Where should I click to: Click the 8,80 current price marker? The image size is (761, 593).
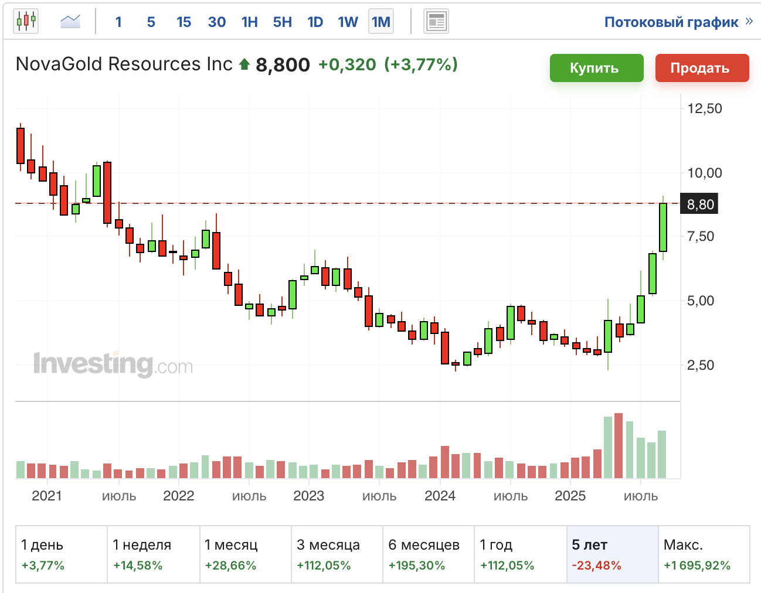point(700,205)
